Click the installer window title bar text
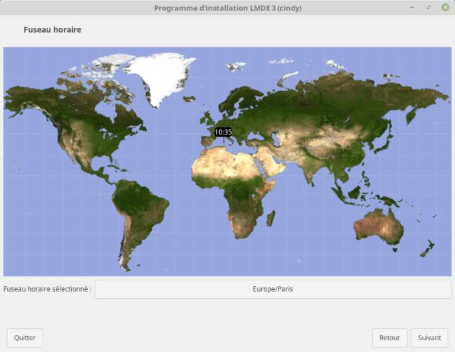The image size is (455, 352). (227, 8)
